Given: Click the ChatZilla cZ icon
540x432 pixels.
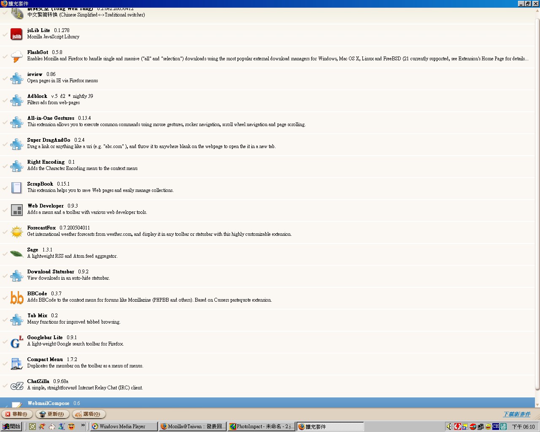Looking at the screenshot, I should pos(16,385).
